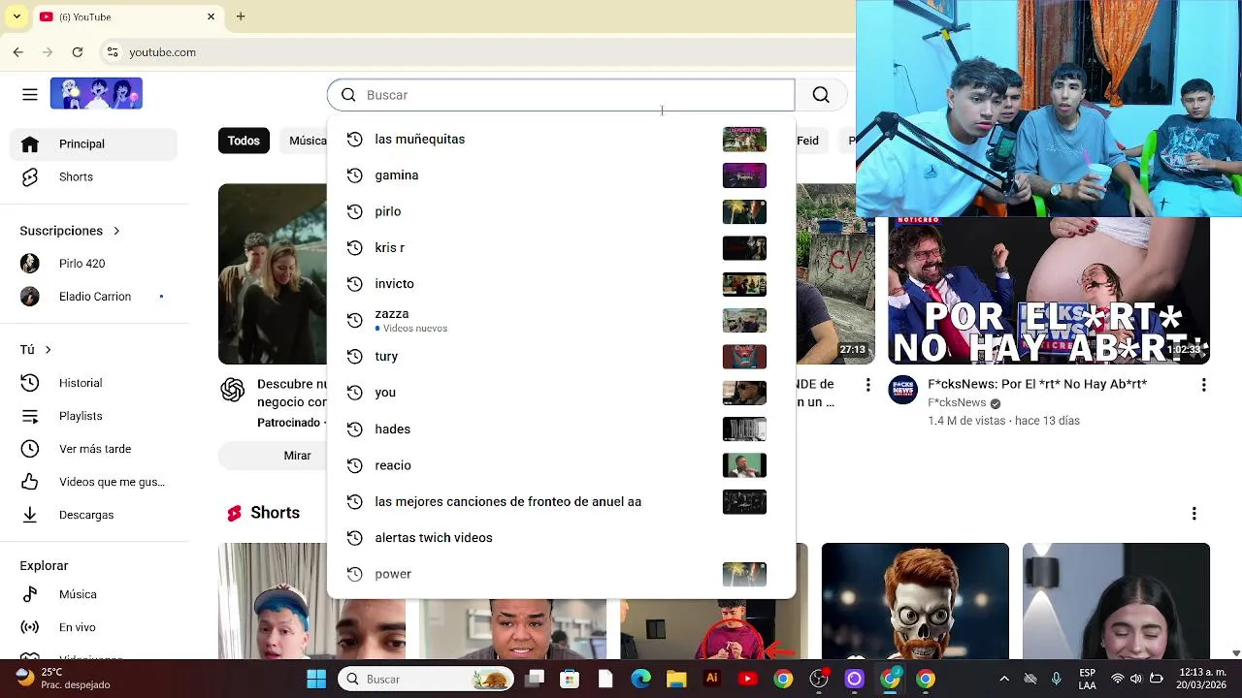Open Windows Start menu
Viewport: 1242px width, 698px height.
pyautogui.click(x=316, y=679)
